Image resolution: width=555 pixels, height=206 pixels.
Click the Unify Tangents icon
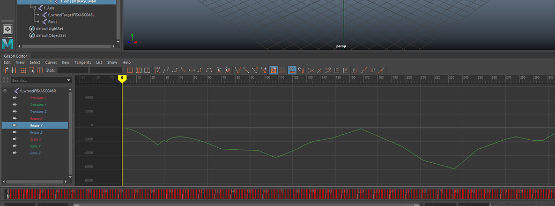coord(246,70)
